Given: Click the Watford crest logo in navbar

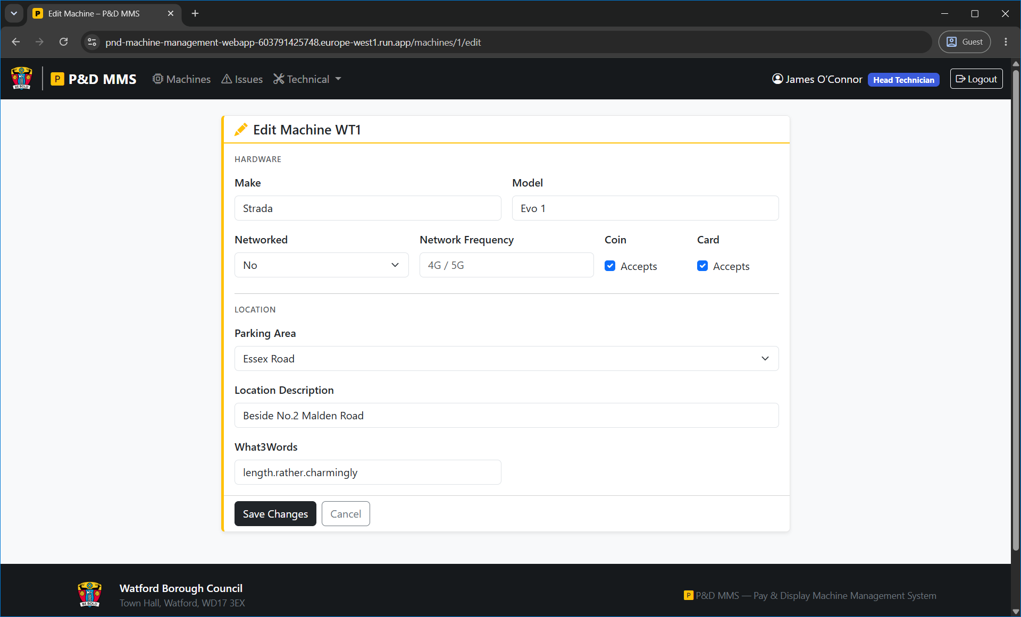Looking at the screenshot, I should [x=22, y=78].
